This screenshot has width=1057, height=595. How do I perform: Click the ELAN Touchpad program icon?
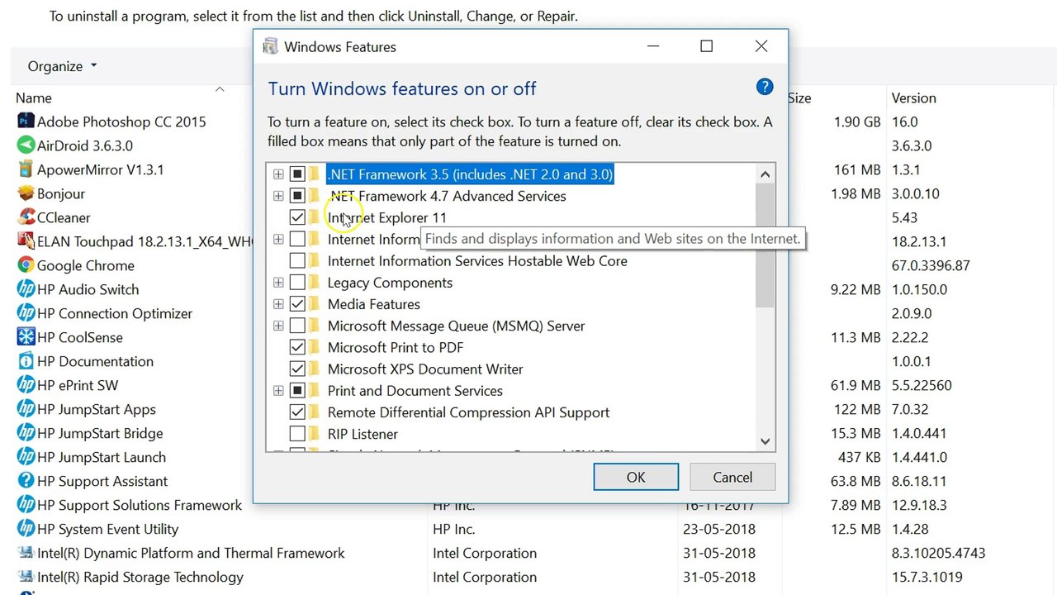tap(26, 241)
